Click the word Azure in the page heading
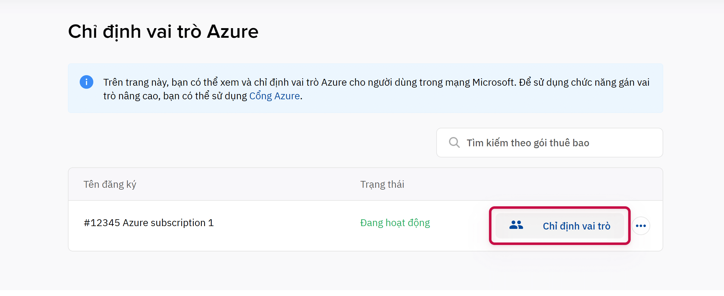Viewport: 724px width, 296px height. (233, 32)
